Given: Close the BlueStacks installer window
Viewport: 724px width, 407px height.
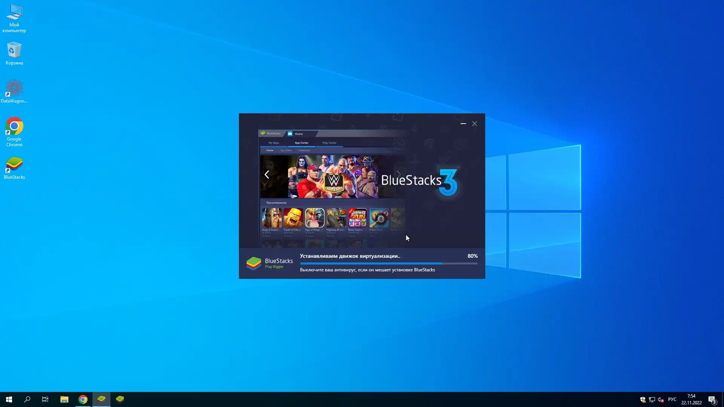Looking at the screenshot, I should tap(475, 124).
